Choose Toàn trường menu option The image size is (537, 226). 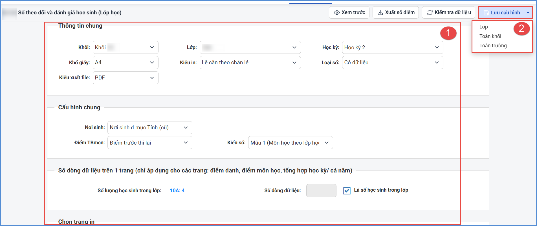[x=493, y=46]
